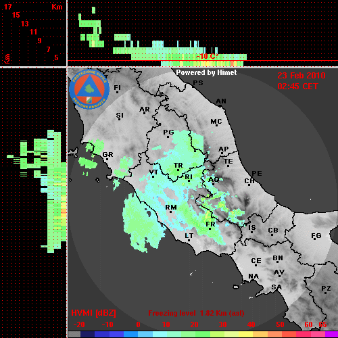
Task: Click the '30' dBZ scale value
Action: click(x=222, y=324)
